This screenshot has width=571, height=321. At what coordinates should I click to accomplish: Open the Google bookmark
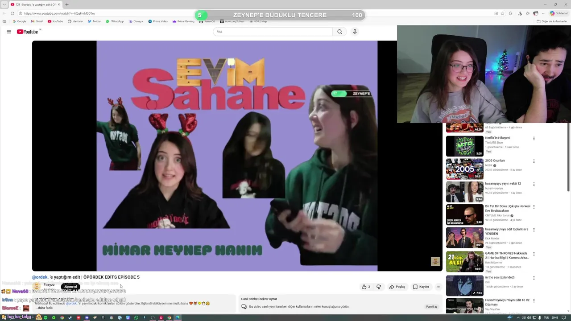click(x=19, y=21)
